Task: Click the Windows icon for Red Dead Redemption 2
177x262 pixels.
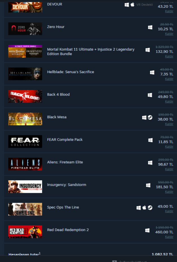Action: coord(147,230)
